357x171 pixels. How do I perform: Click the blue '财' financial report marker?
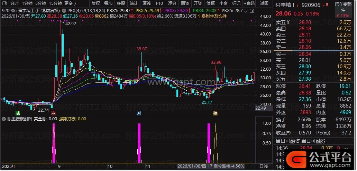(139, 113)
